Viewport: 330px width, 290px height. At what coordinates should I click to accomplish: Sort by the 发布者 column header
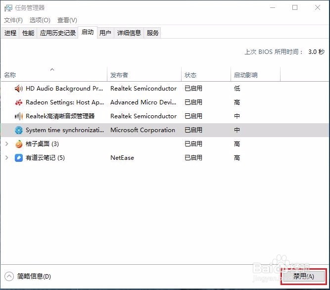pos(144,75)
